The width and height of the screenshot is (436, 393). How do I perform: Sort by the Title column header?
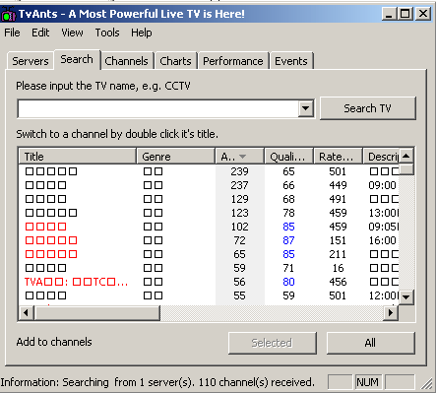[x=78, y=157]
